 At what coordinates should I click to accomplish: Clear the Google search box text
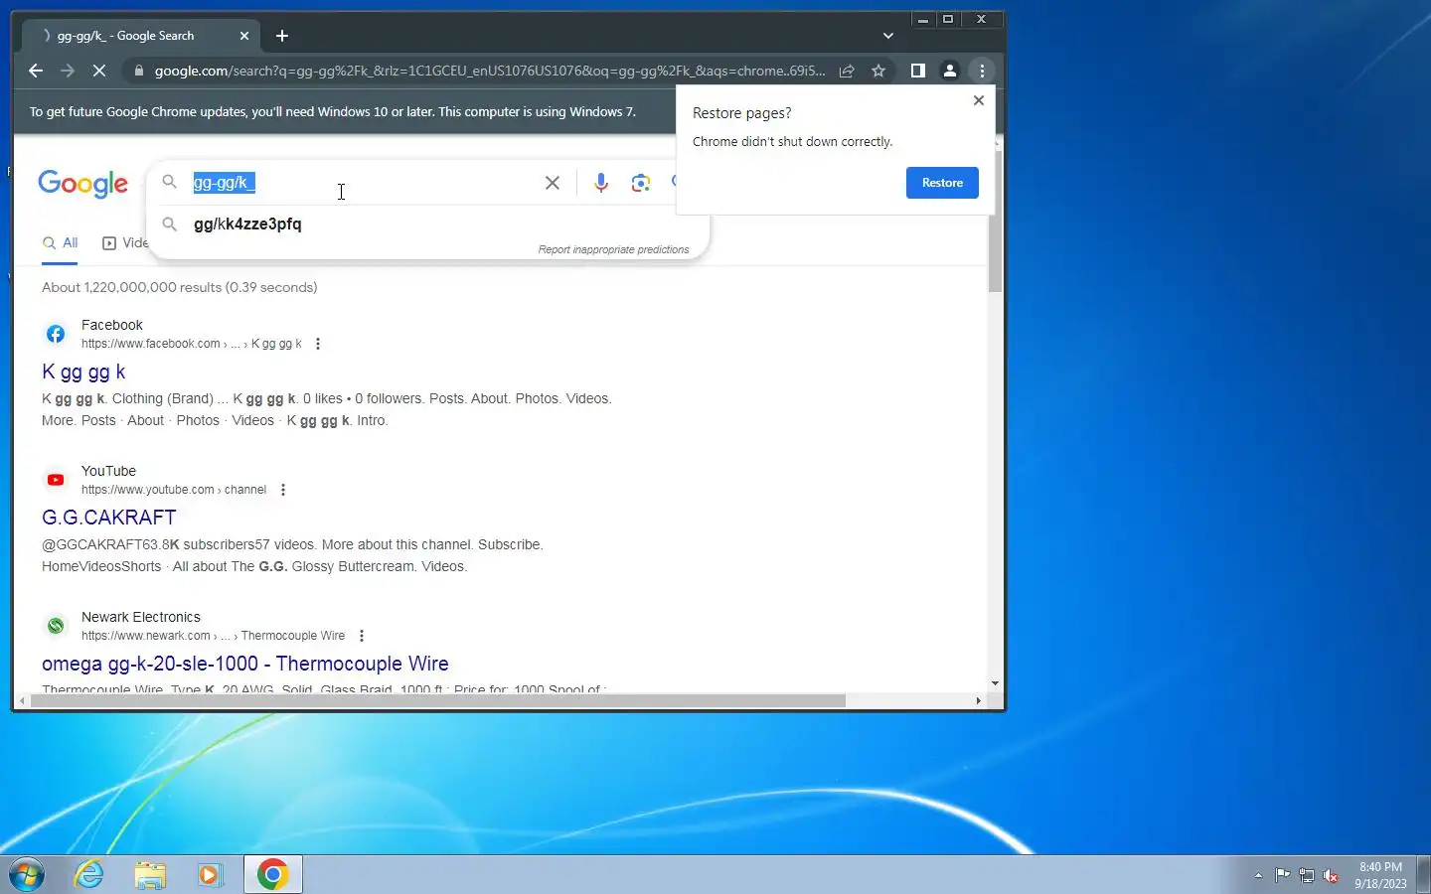[x=553, y=183]
